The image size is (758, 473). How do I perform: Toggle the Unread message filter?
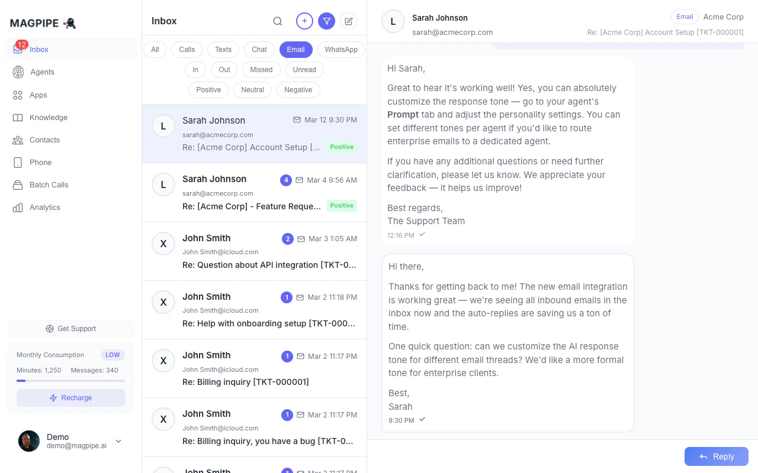304,70
